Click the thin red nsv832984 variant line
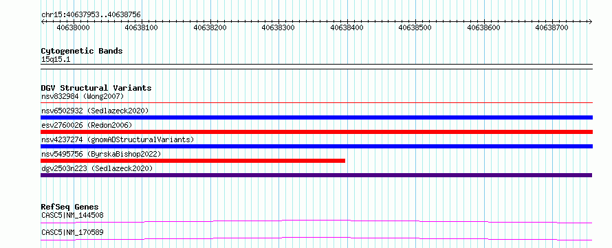Viewport: 612px width, 248px height. pos(316,102)
